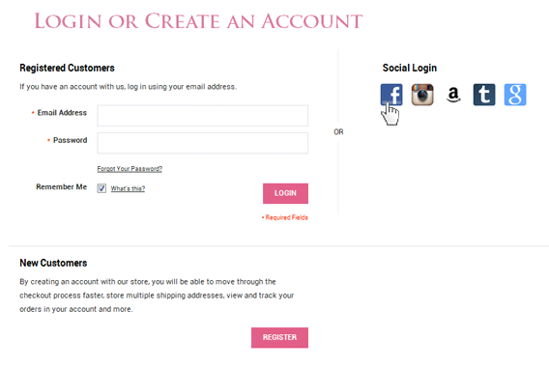Log in using the Amazon icon
Image resolution: width=549 pixels, height=365 pixels.
click(x=453, y=95)
